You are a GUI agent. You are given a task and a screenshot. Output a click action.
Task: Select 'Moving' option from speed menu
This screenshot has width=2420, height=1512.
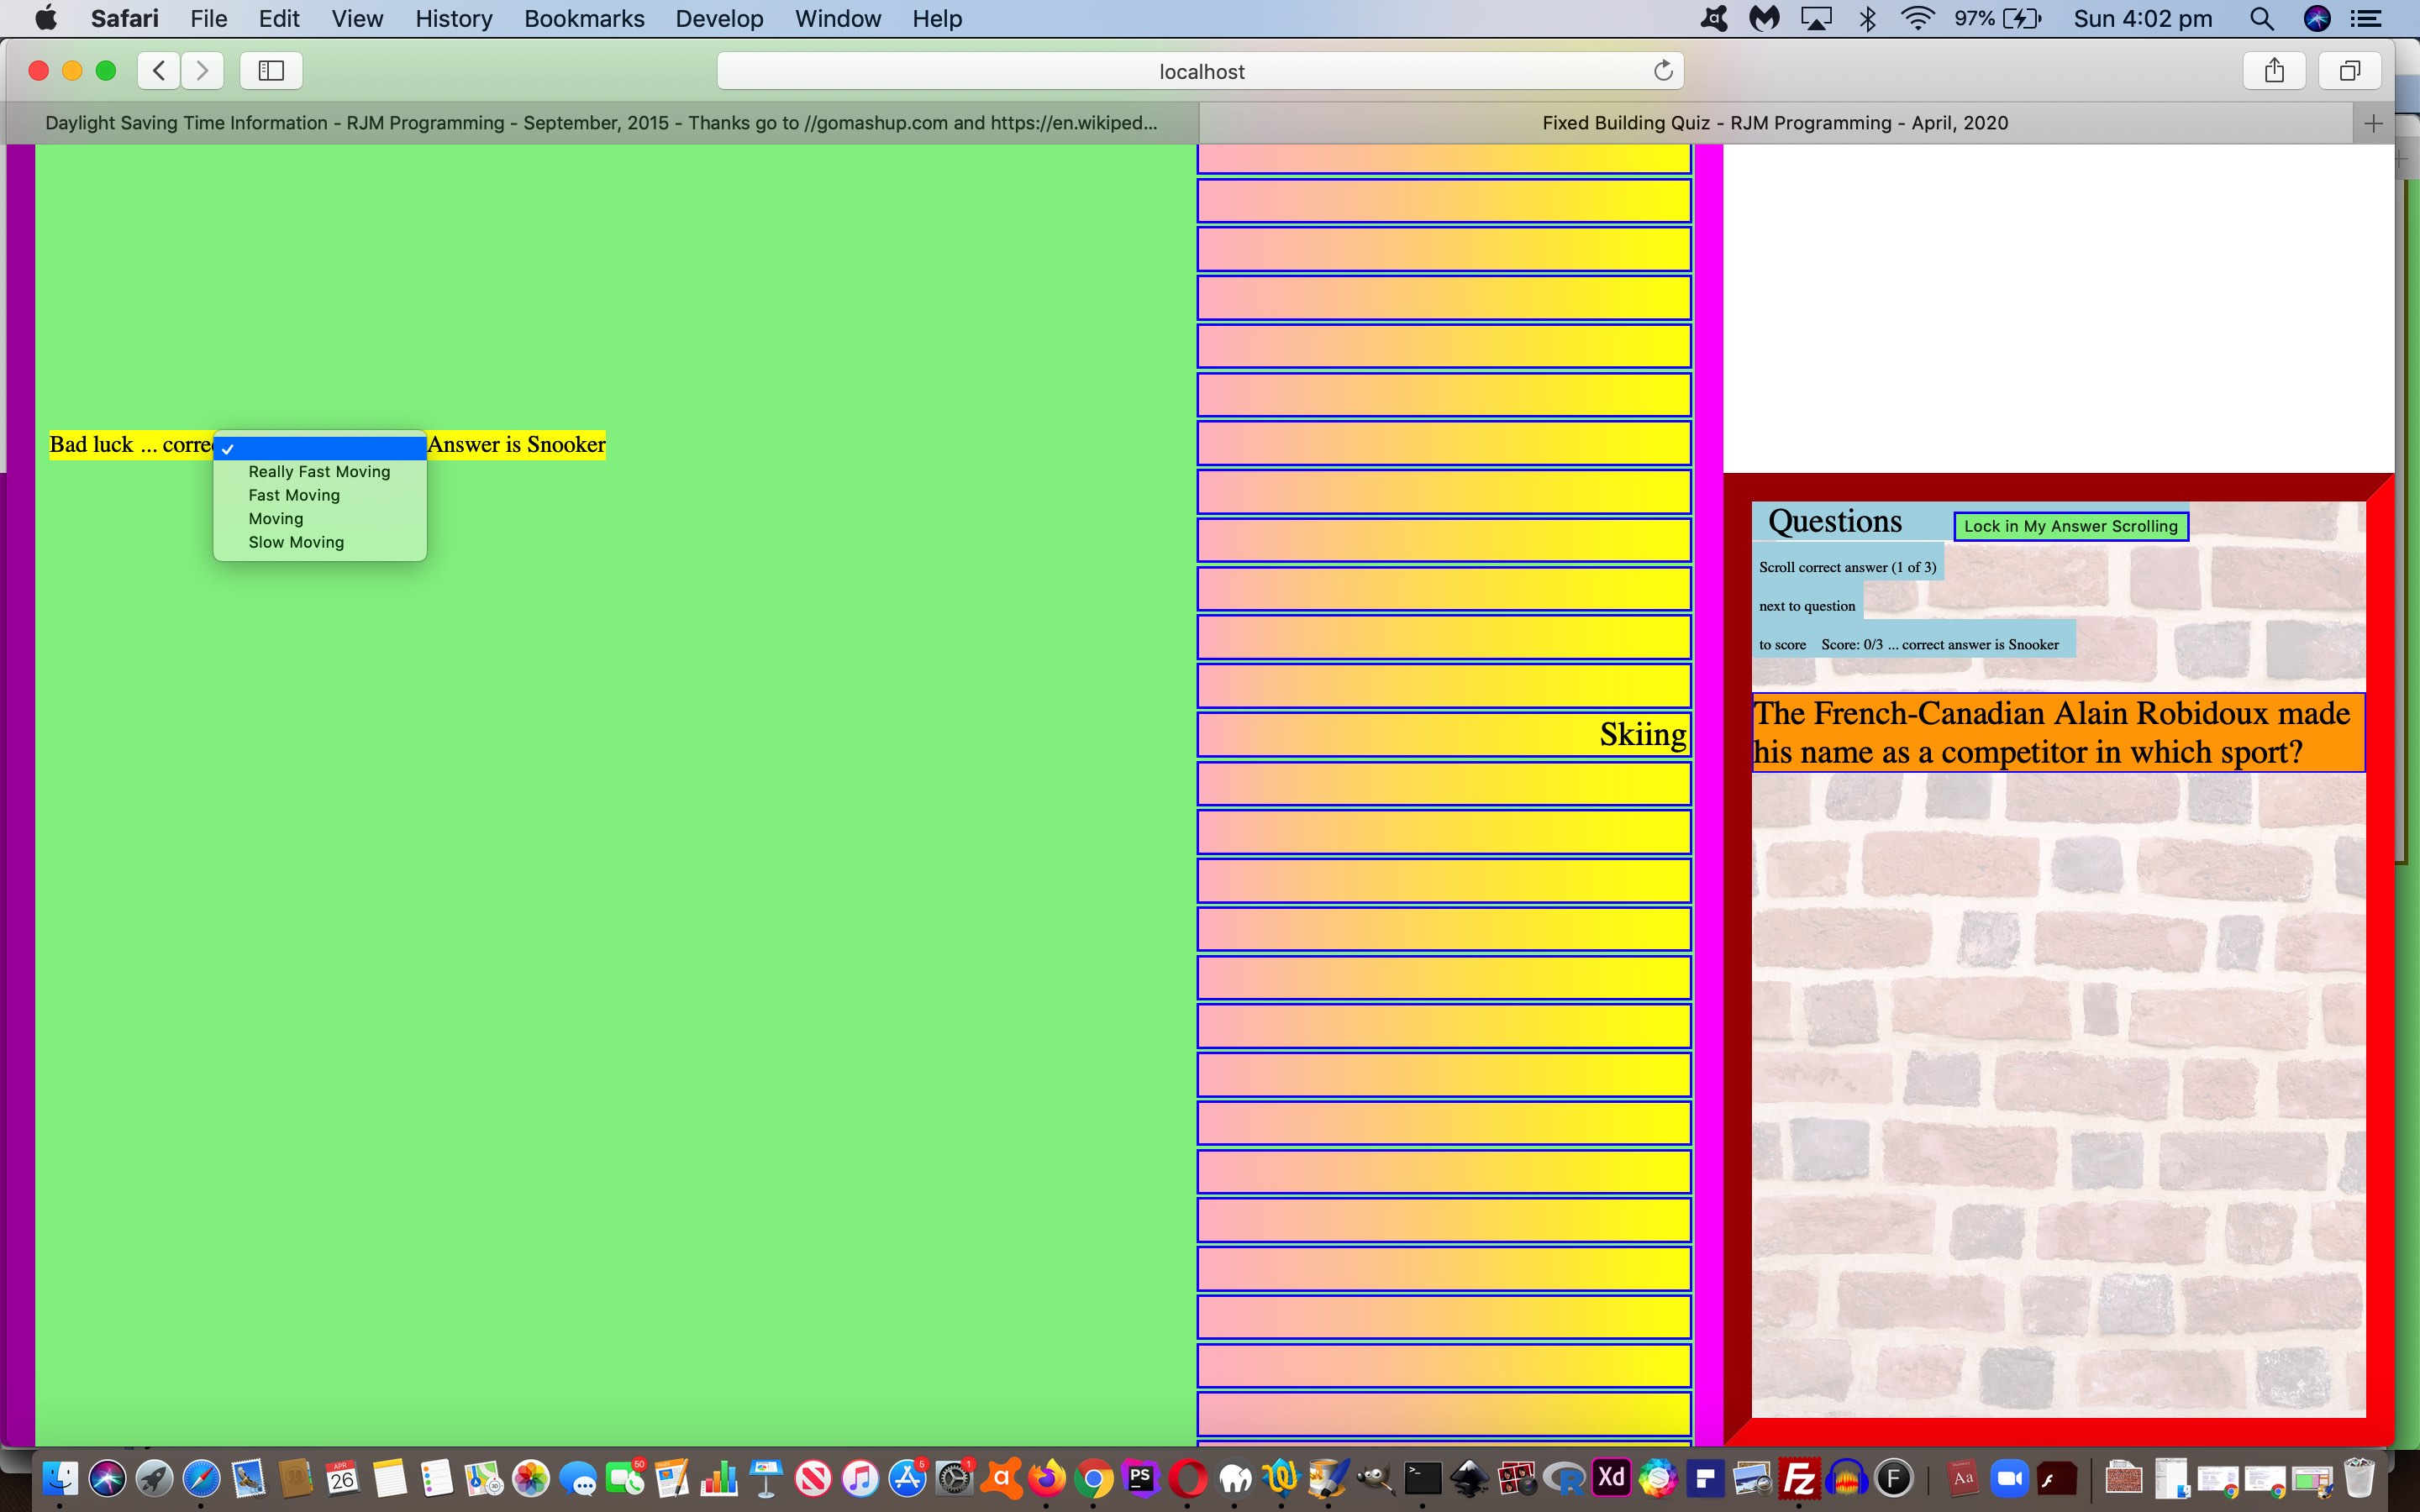pos(276,517)
